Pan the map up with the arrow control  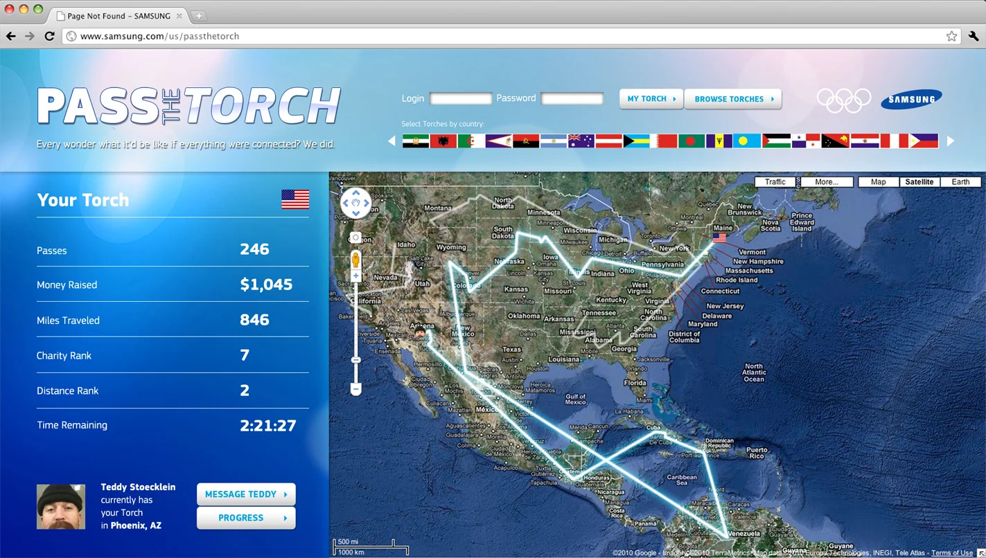tap(355, 194)
